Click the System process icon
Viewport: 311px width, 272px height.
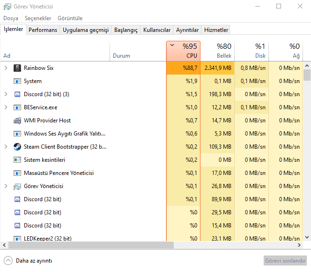17,81
